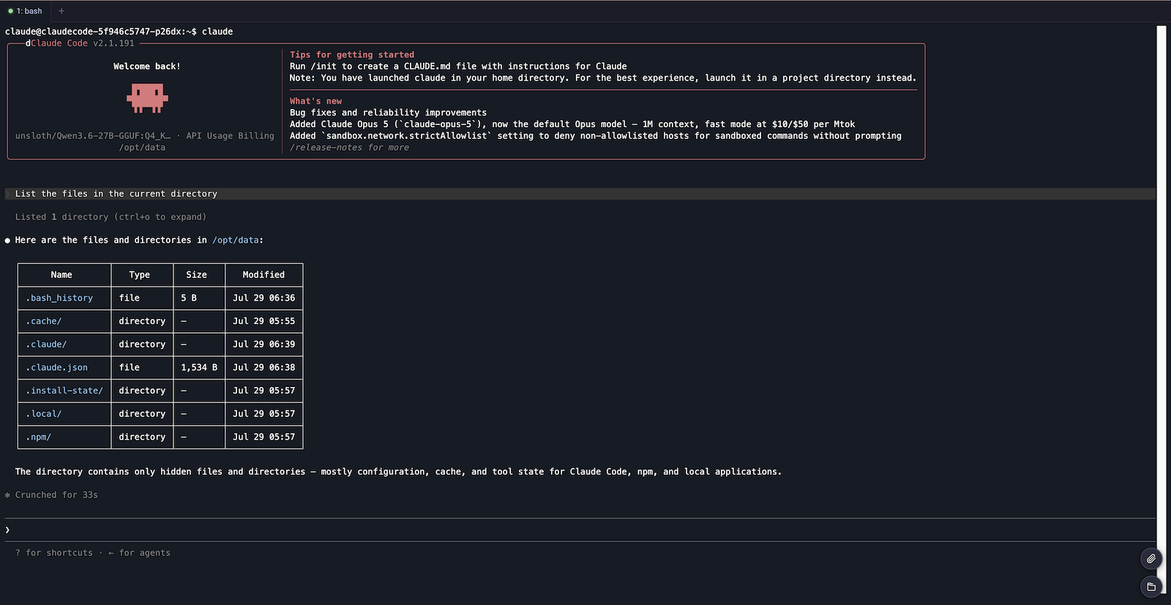Click 'Listed 1 directory (ctrl+o to expand)'
The height and width of the screenshot is (605, 1171).
(111, 217)
